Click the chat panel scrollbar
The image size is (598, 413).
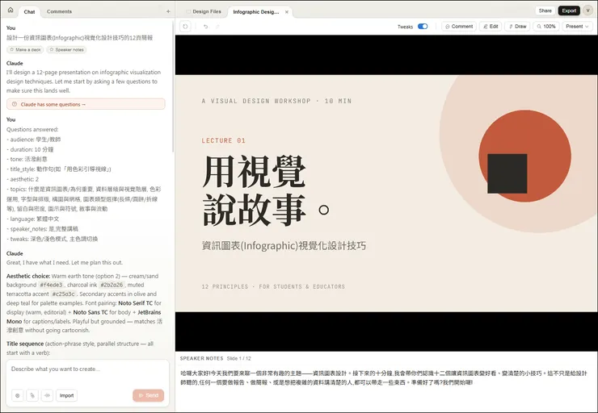(173, 86)
